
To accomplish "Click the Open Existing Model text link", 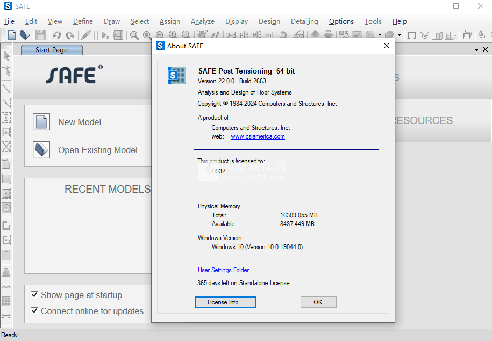I will pos(98,150).
